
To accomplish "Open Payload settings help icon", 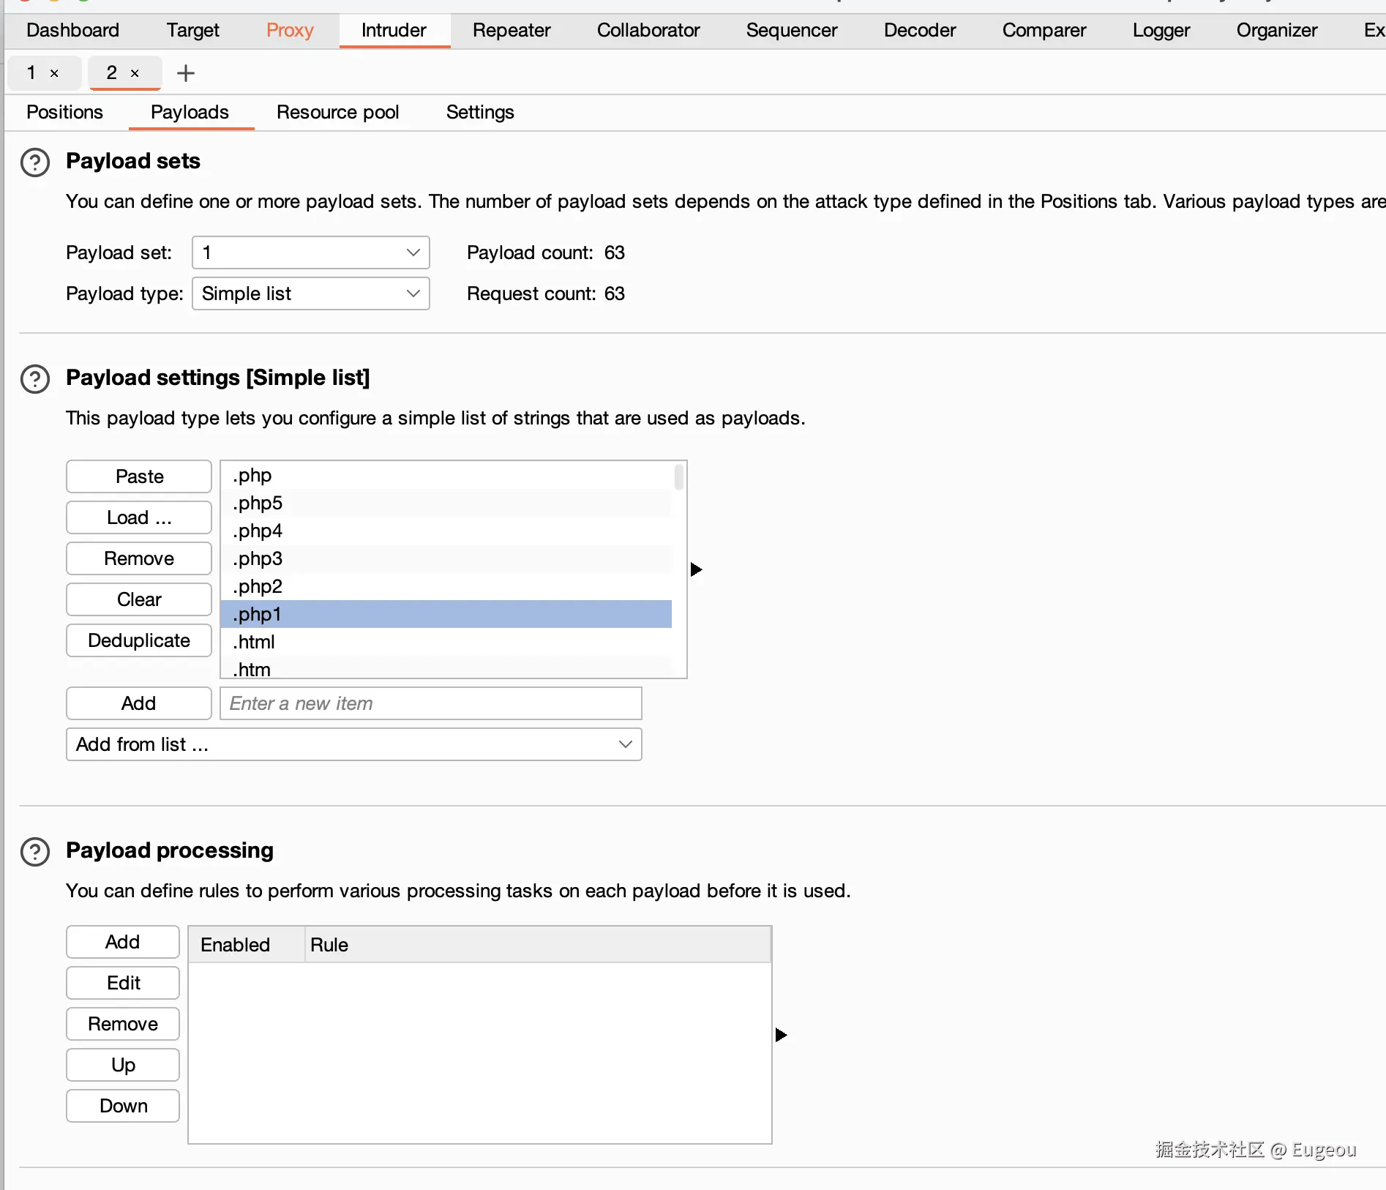I will (35, 379).
